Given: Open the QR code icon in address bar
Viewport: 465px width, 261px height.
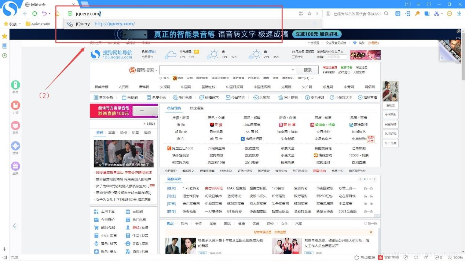Looking at the screenshot, I should (x=301, y=14).
